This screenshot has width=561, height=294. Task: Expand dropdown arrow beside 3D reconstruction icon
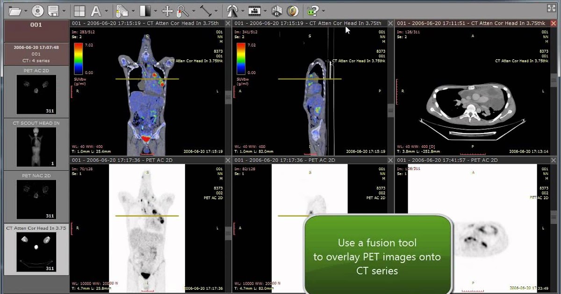(243, 11)
